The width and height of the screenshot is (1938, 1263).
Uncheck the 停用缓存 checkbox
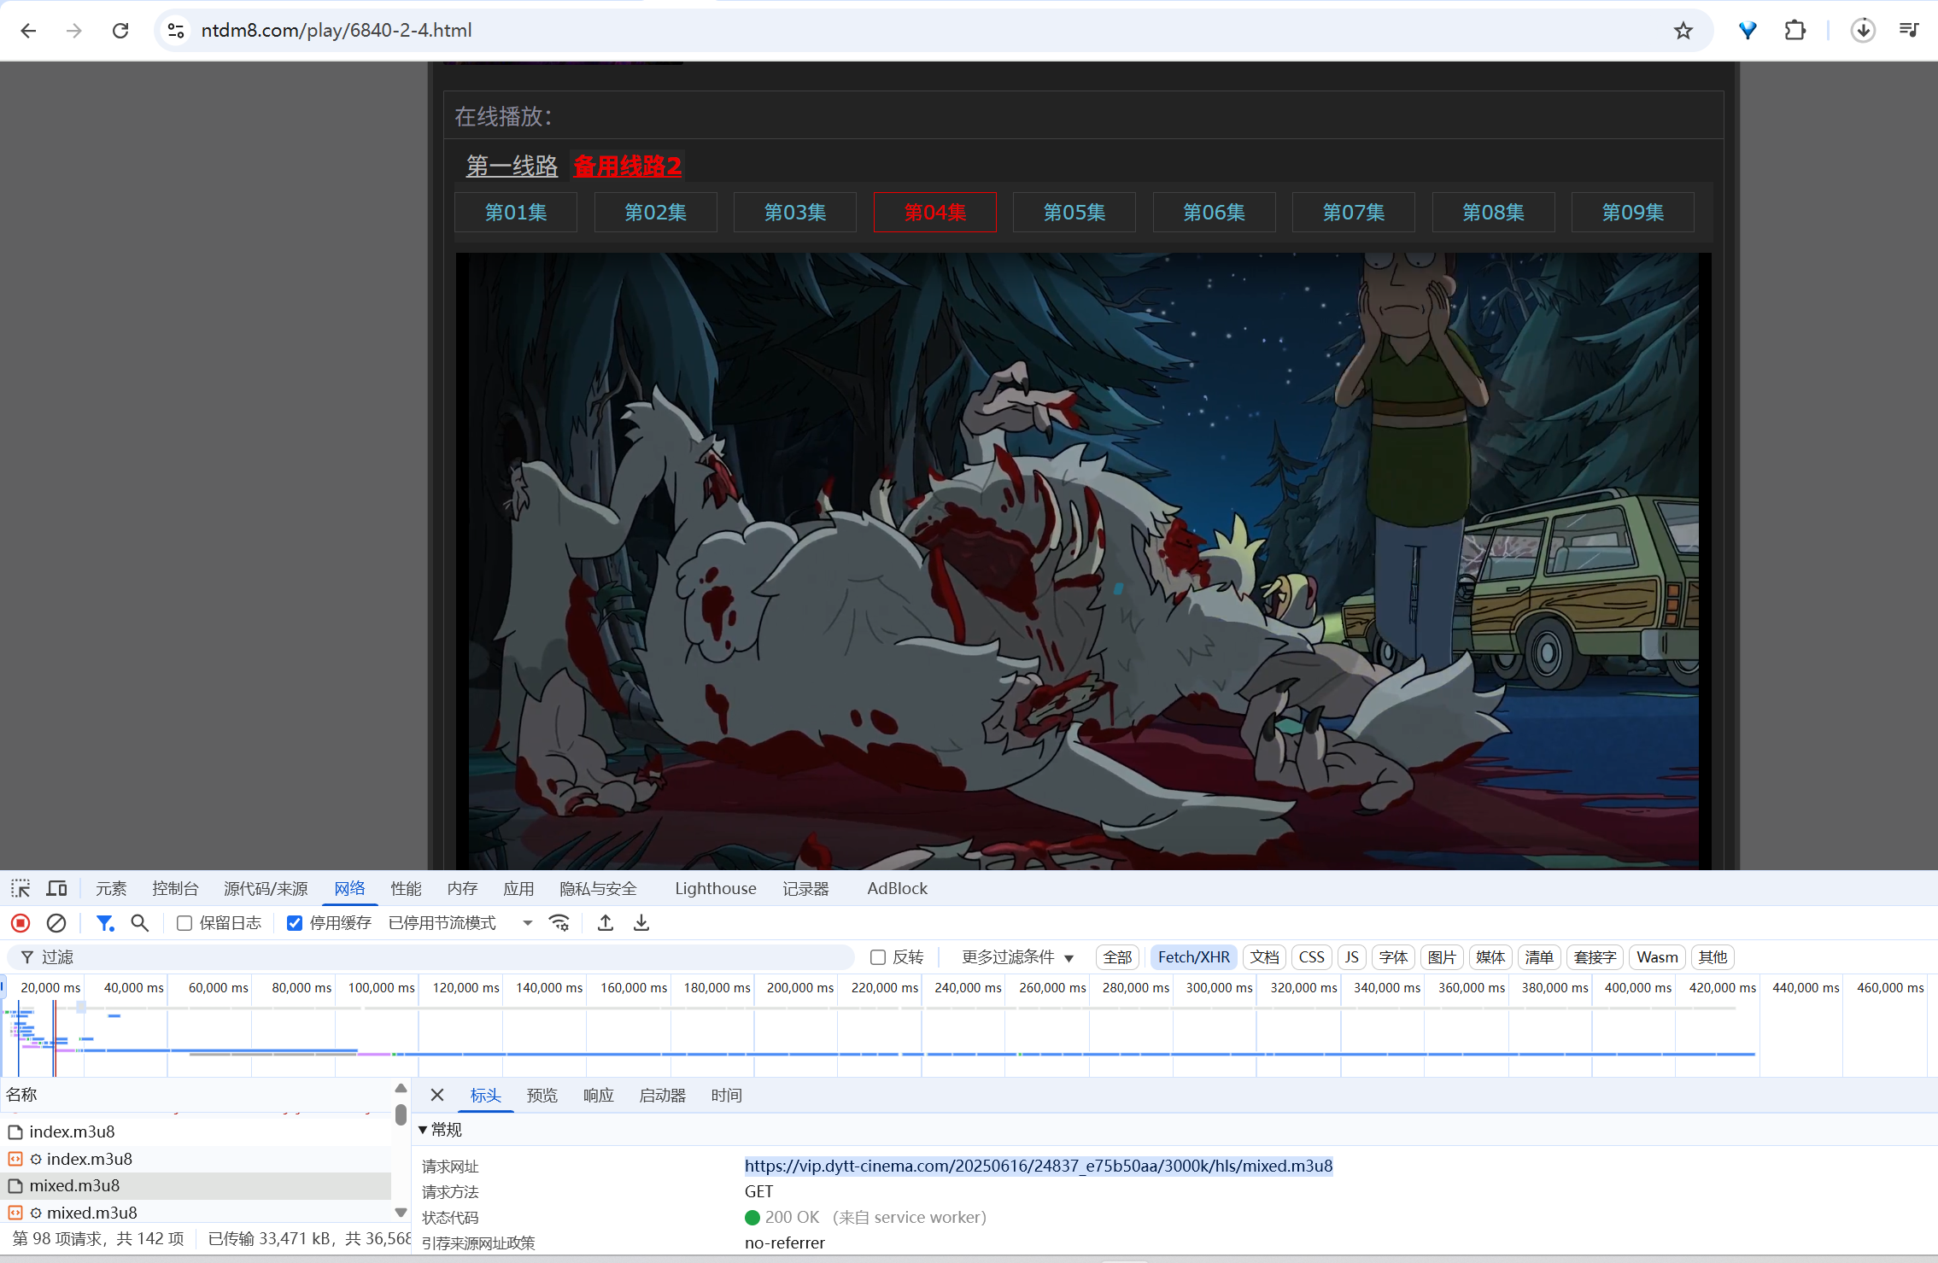pyautogui.click(x=295, y=923)
